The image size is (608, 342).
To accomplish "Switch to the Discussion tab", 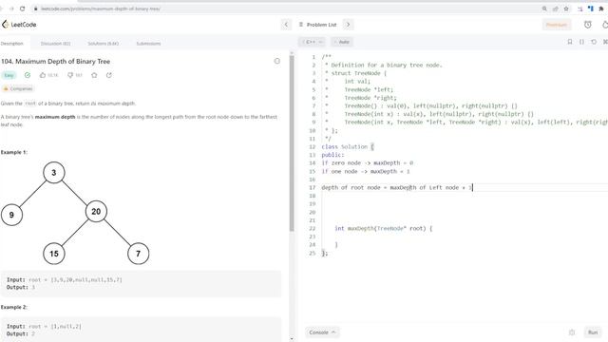I will 55,44.
